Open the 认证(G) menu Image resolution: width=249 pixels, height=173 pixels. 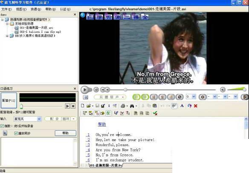coord(65,9)
